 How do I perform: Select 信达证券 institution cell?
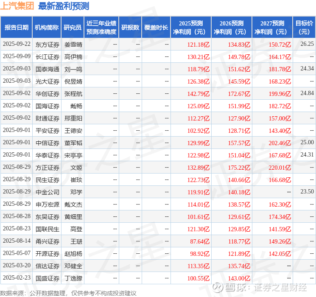click(48, 266)
